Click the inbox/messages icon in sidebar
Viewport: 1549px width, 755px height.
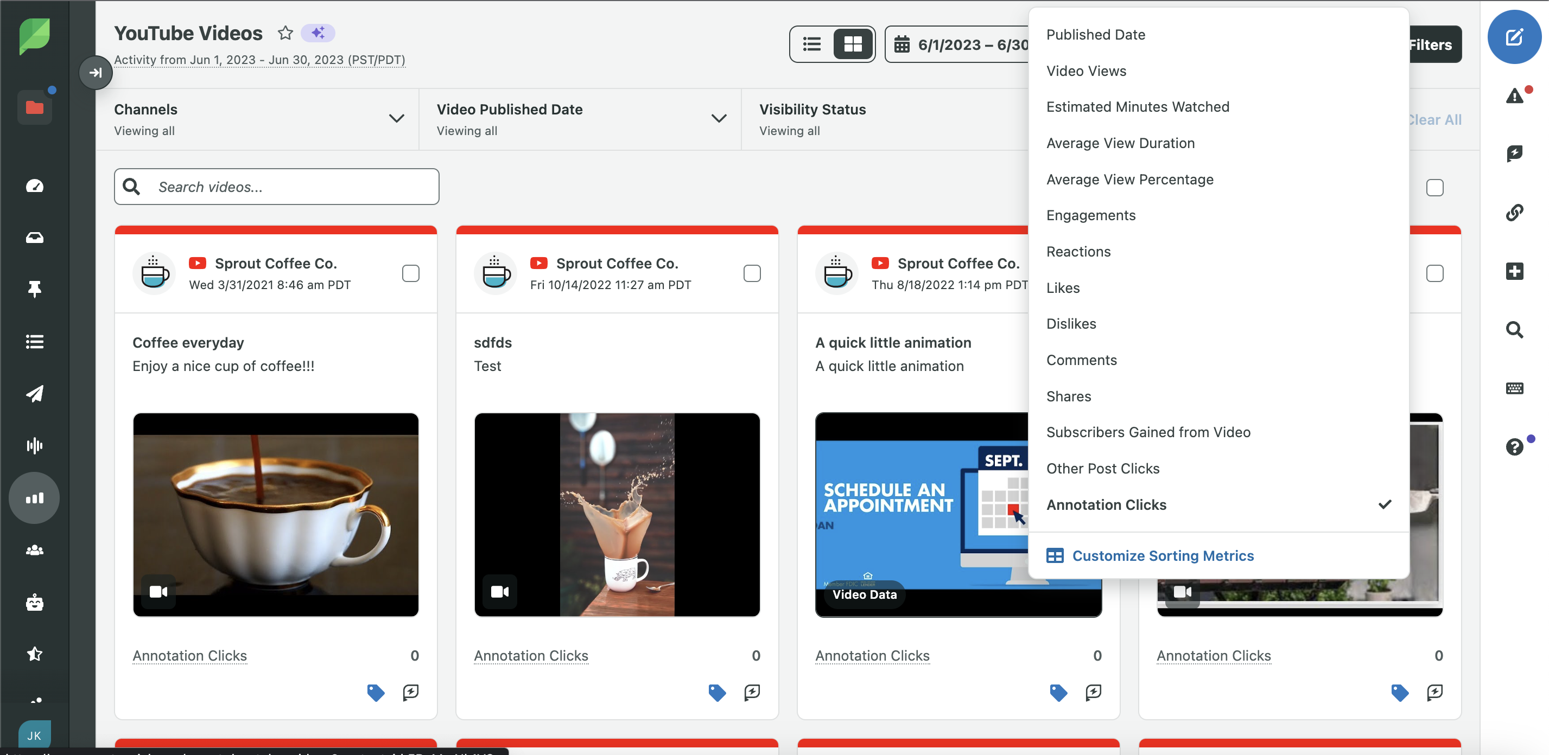[x=35, y=237]
